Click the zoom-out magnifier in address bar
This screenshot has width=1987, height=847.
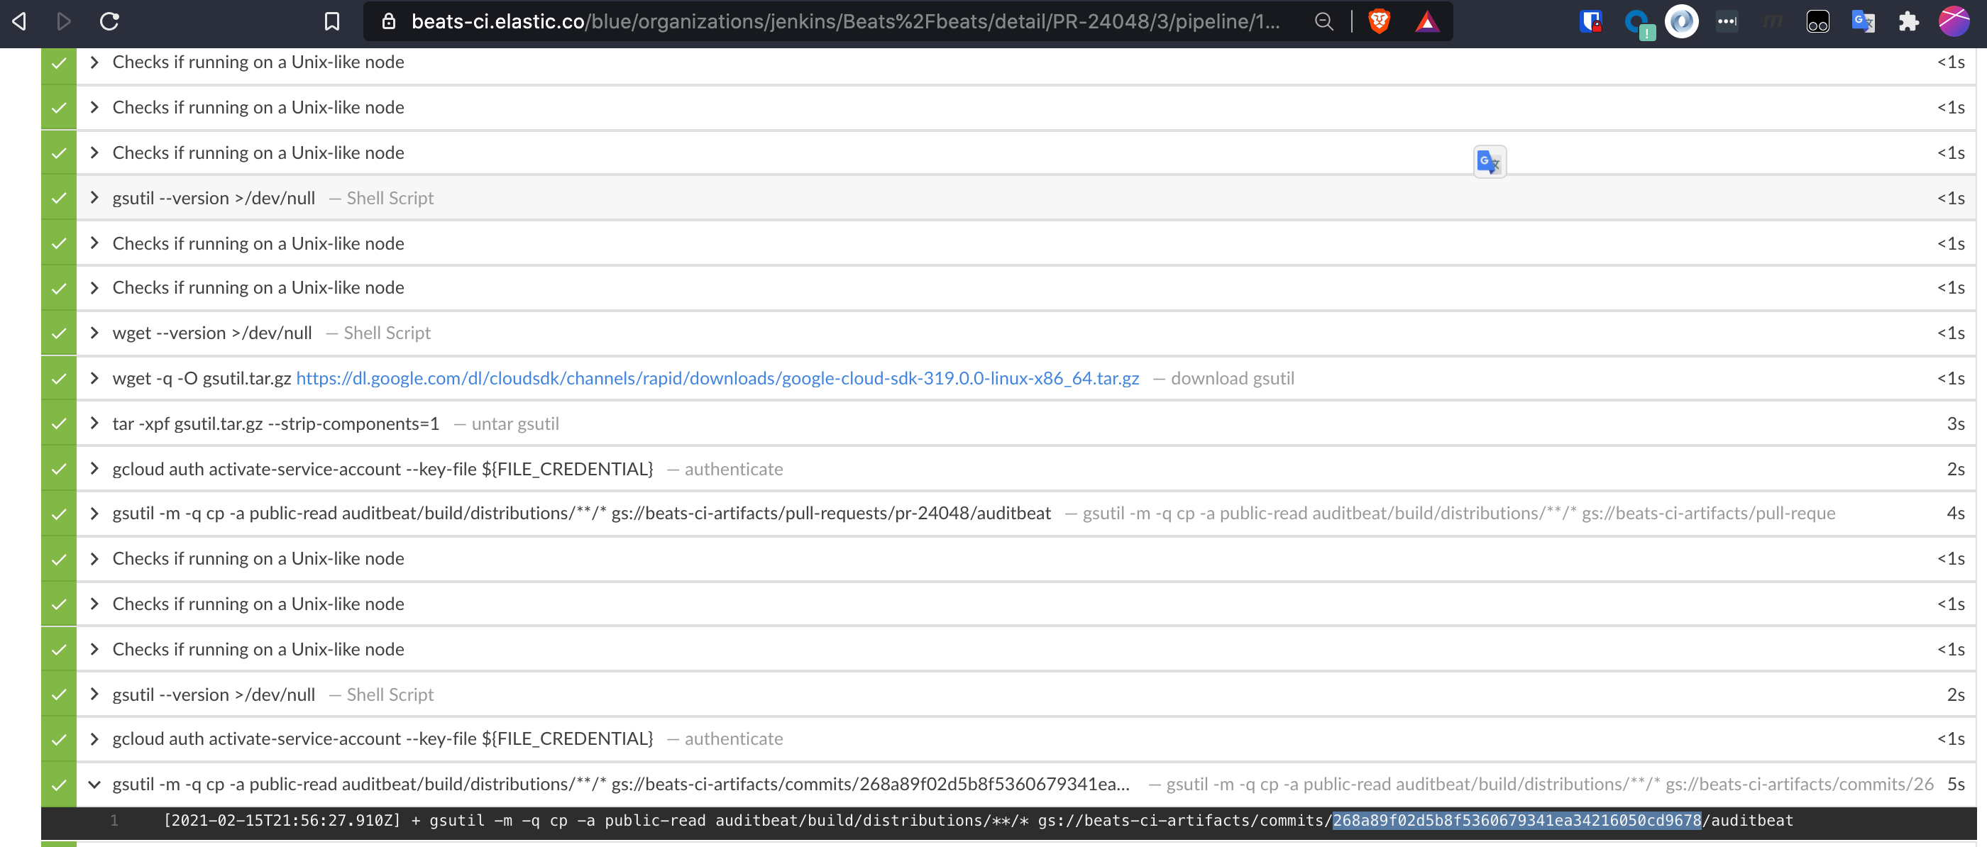point(1323,21)
